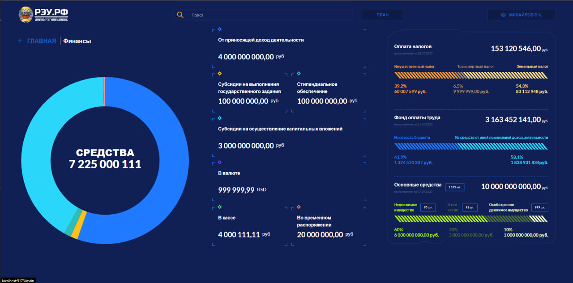Click the РЭУ.РФ university logo
The image size is (573, 283).
(43, 15)
